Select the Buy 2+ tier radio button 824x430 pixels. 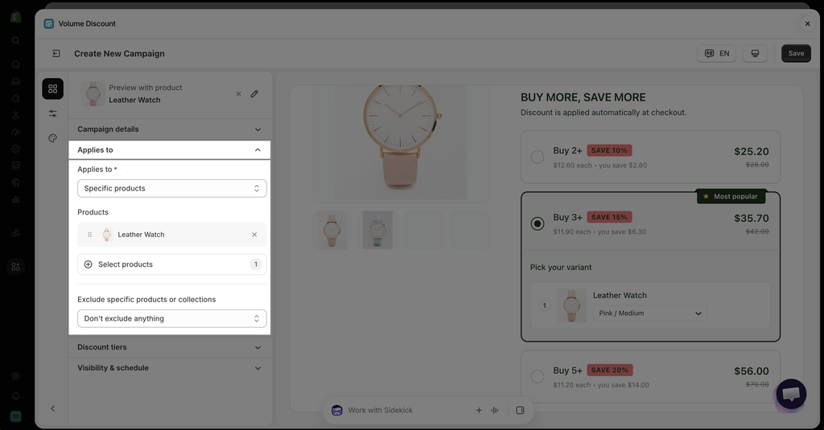537,157
